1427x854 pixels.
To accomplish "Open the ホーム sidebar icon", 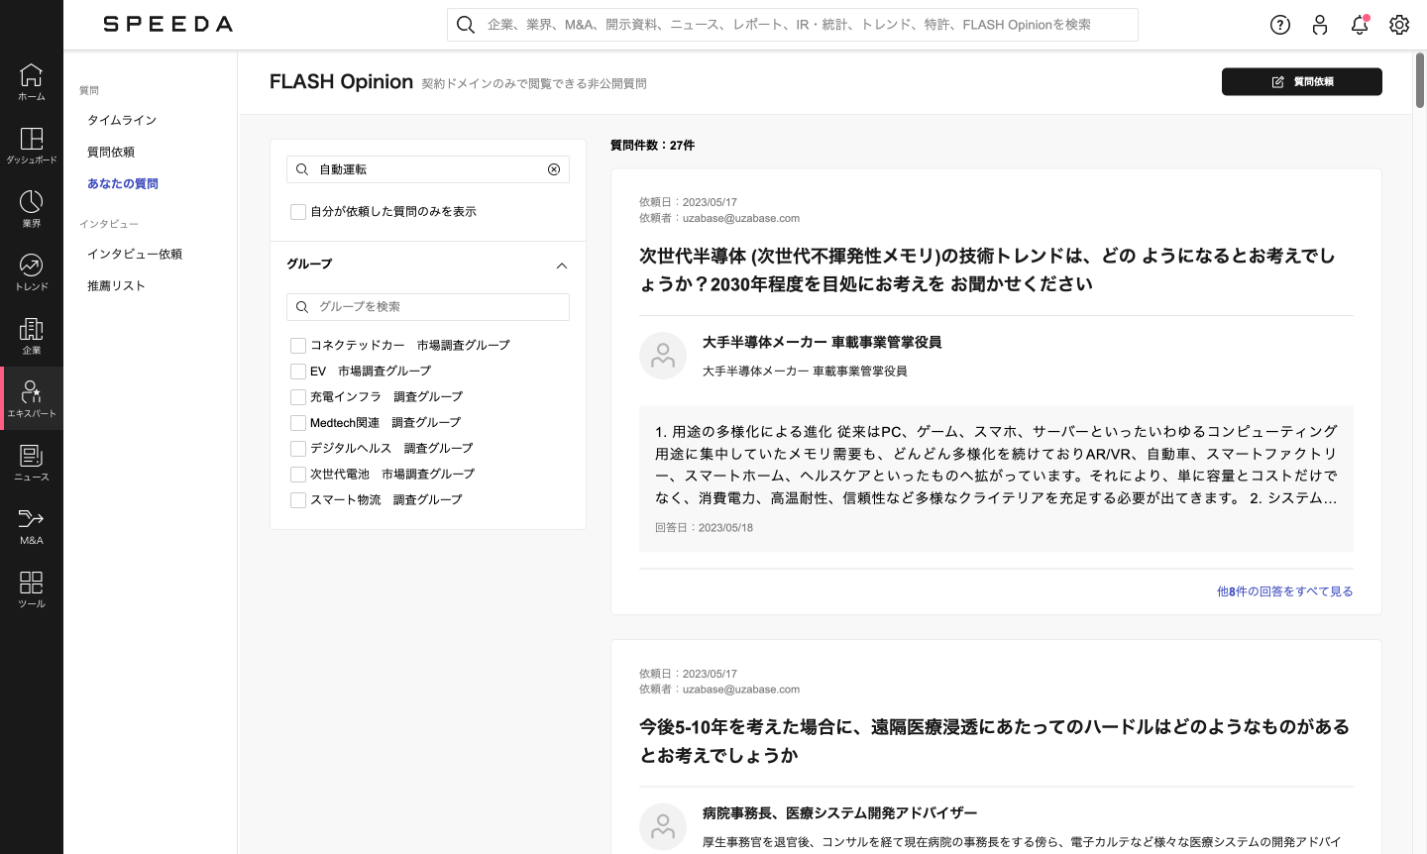I will [x=31, y=79].
